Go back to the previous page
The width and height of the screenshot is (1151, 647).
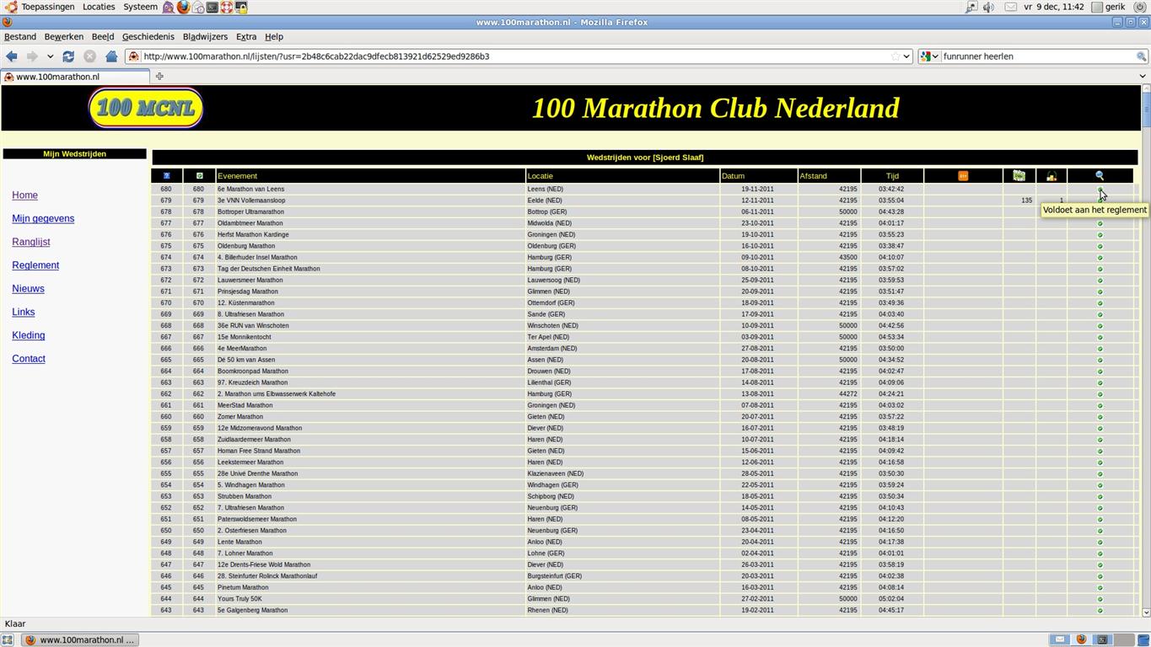[12, 56]
